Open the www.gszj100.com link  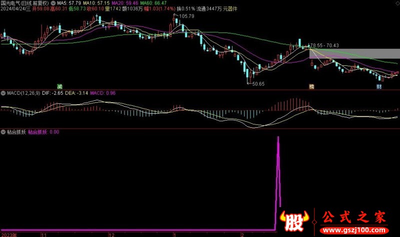[x=354, y=231]
